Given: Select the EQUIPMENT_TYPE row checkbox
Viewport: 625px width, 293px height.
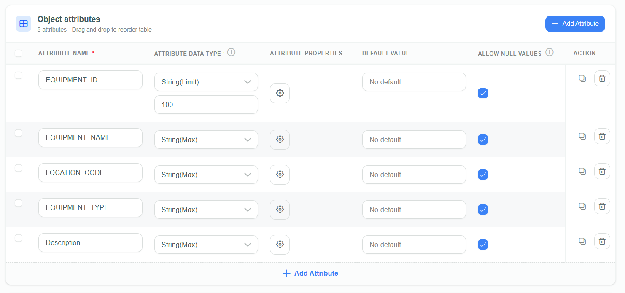Looking at the screenshot, I should 18,203.
